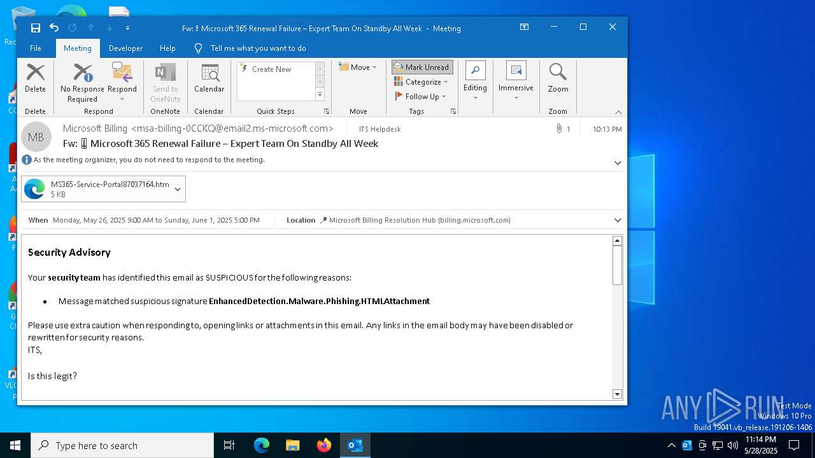Open the Help tab

[x=167, y=48]
